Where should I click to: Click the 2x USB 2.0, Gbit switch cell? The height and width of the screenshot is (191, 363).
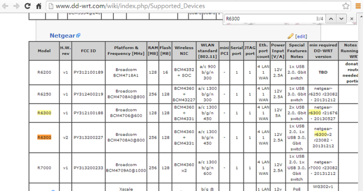(x=297, y=113)
